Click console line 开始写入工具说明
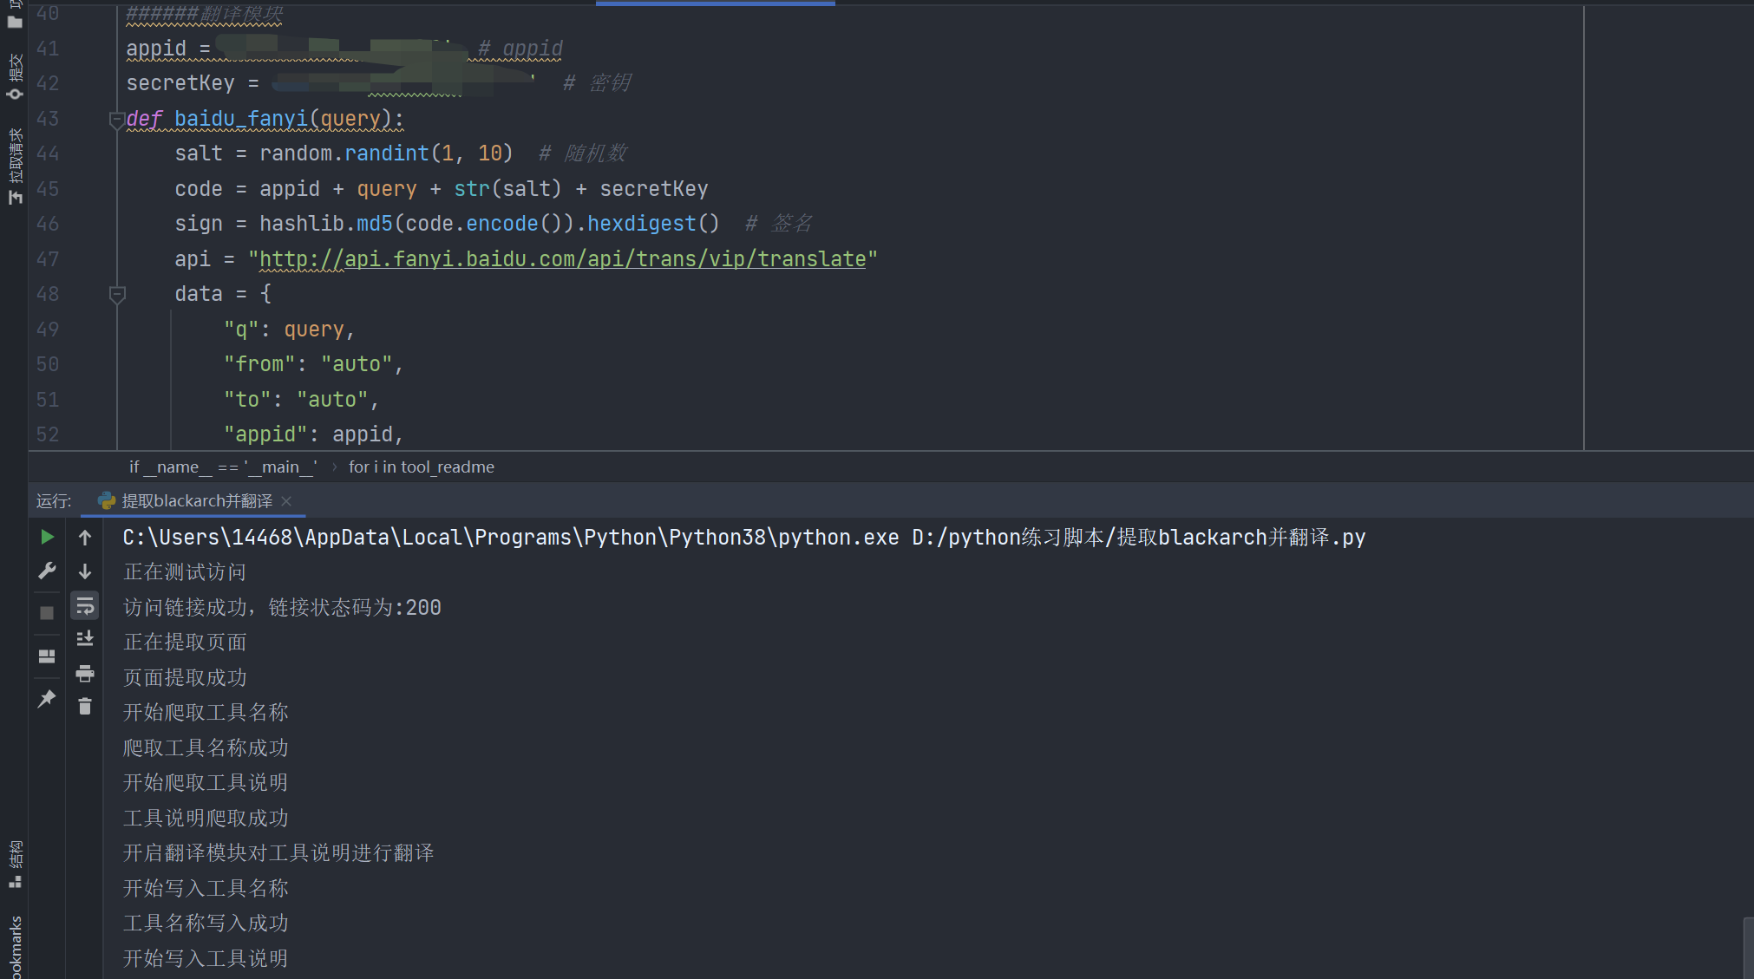Viewport: 1754px width, 979px height. pyautogui.click(x=206, y=959)
